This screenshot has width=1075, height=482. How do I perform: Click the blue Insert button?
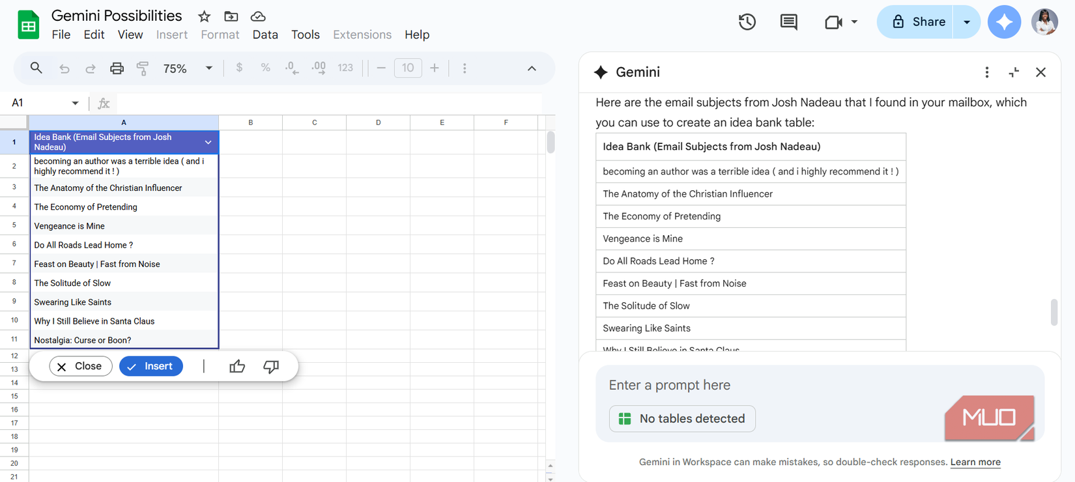tap(151, 366)
